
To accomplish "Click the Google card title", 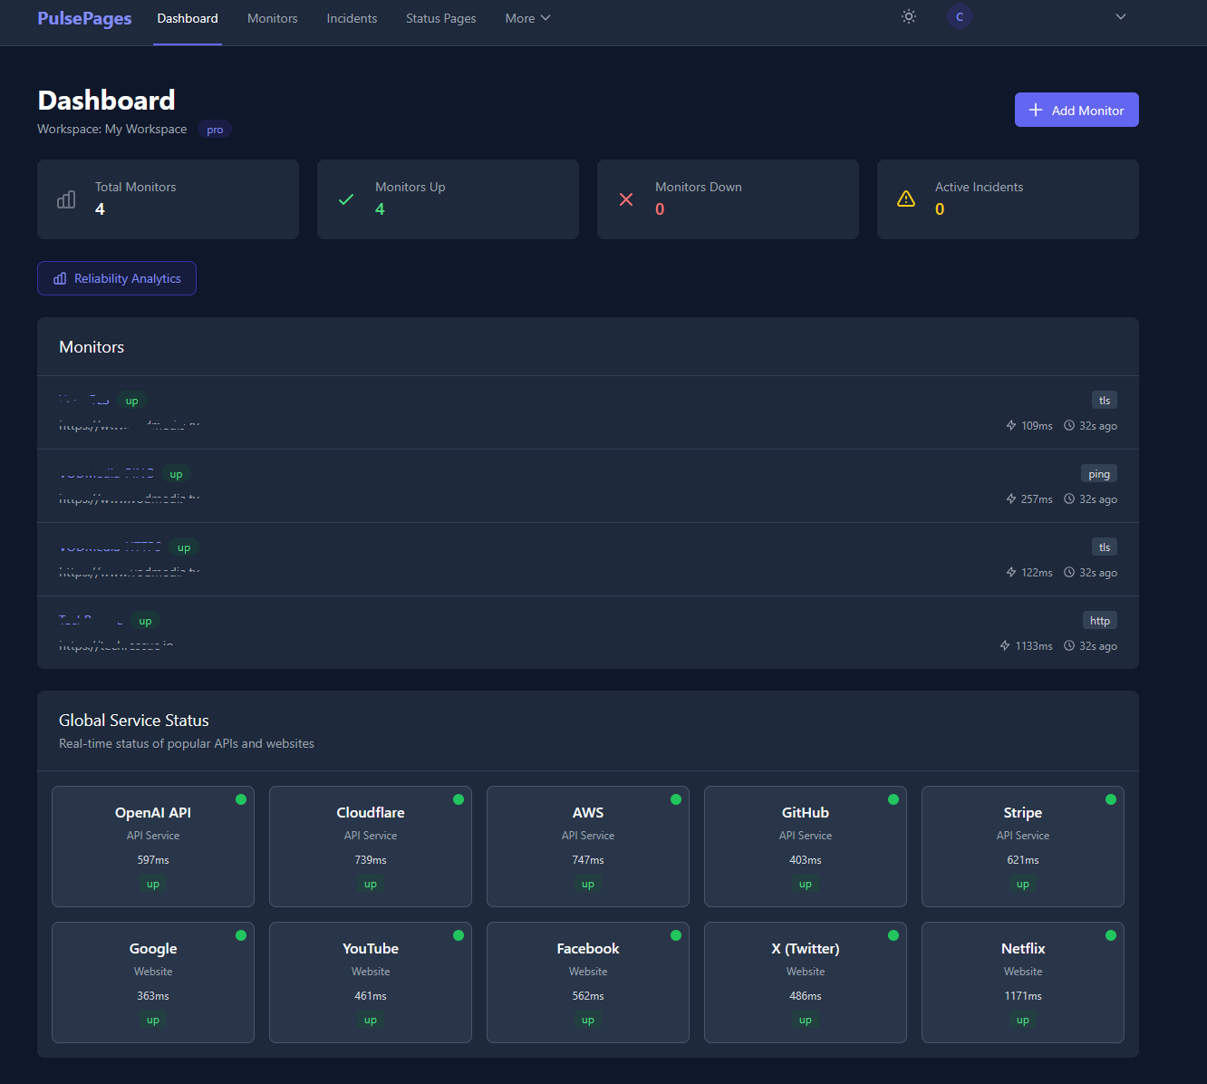I will tap(153, 948).
